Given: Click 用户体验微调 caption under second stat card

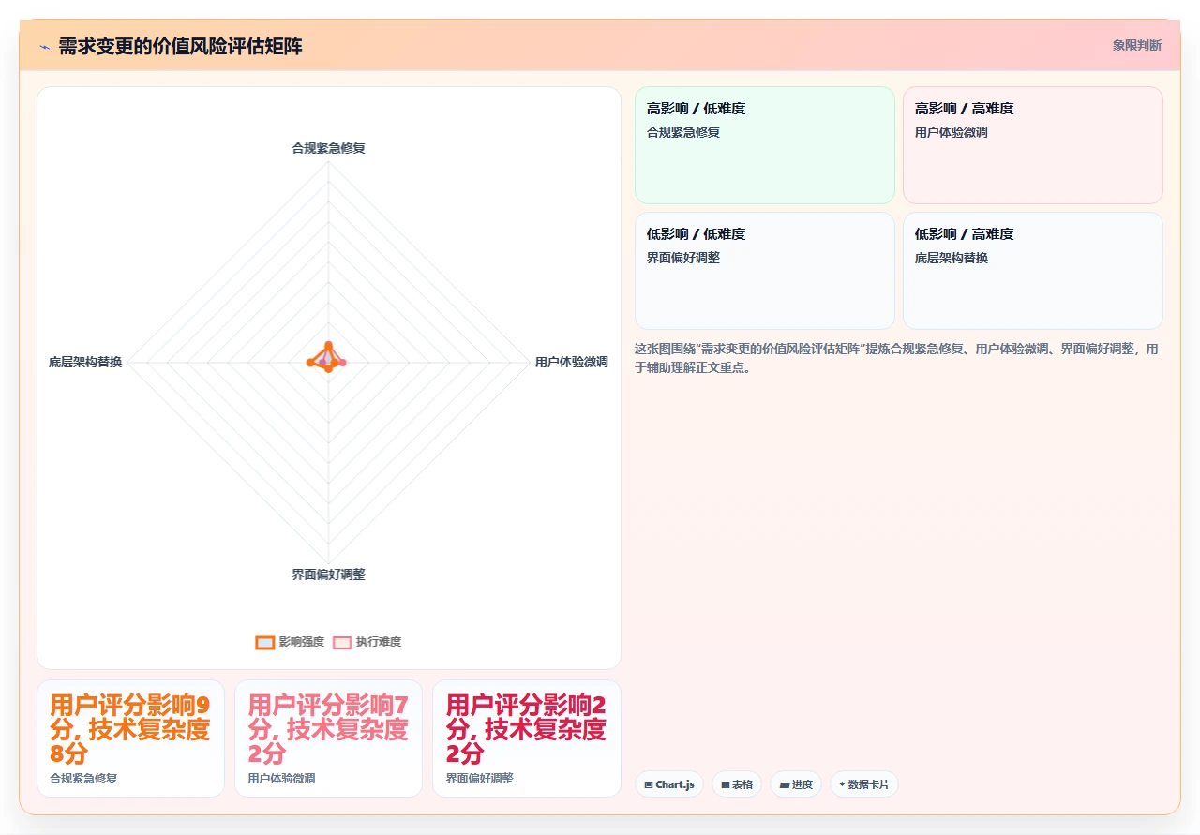Looking at the screenshot, I should (281, 778).
